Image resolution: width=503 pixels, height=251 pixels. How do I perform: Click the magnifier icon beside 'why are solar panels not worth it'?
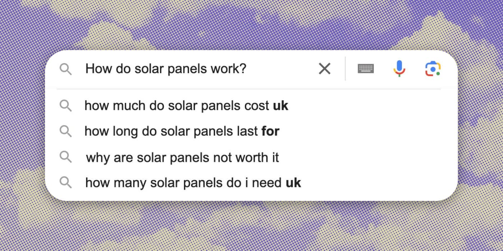click(x=66, y=157)
